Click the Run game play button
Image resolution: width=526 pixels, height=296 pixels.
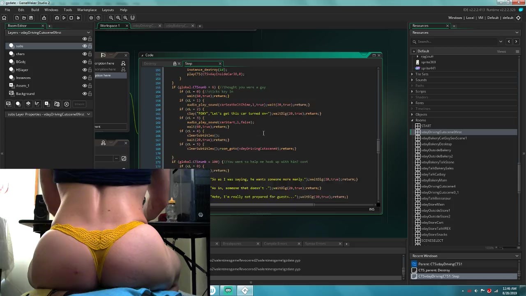click(64, 18)
